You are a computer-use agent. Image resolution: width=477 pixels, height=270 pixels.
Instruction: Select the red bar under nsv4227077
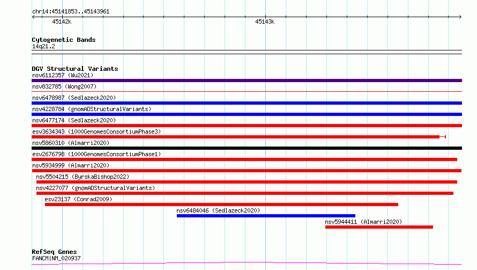point(245,193)
